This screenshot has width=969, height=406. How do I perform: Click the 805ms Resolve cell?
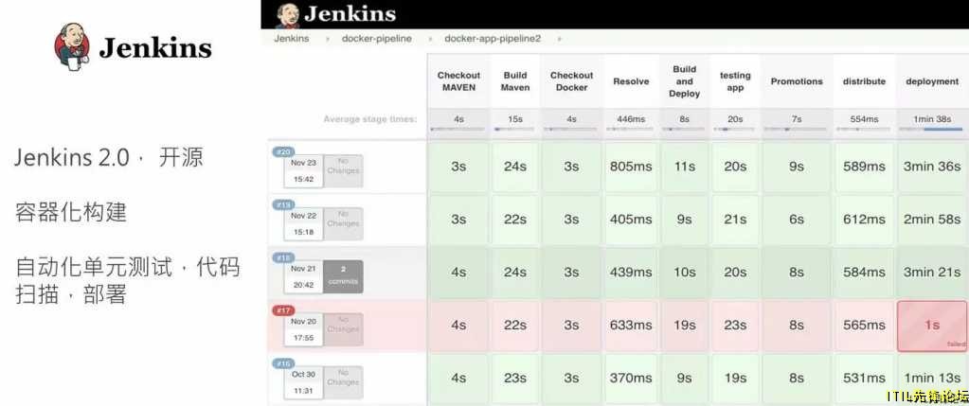click(x=631, y=167)
